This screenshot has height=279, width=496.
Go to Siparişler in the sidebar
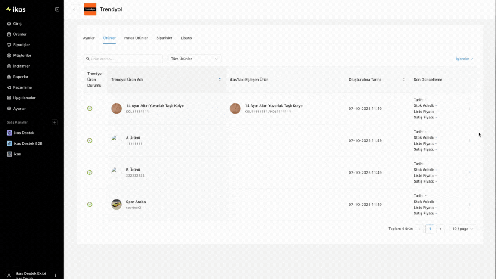22,45
